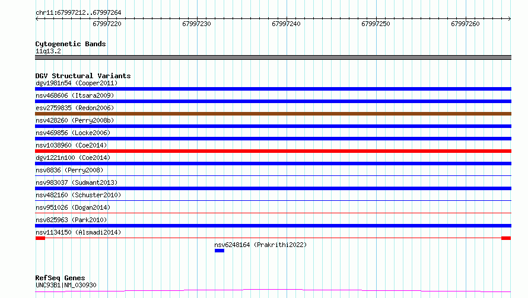Select variant label nsv468606 (Itsara2009)
The width and height of the screenshot is (528, 298).
click(x=75, y=95)
